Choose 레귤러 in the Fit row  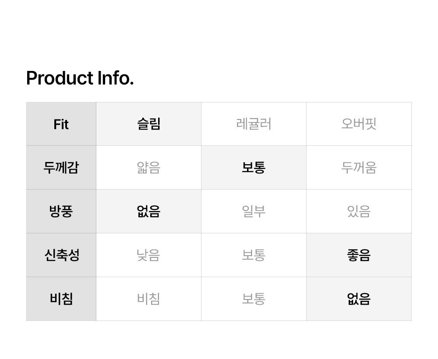[x=254, y=124]
